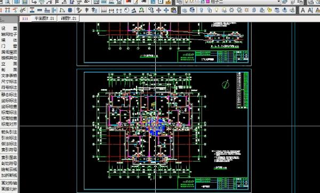The height and width of the screenshot is (193, 320).
Task: Open the 房间屋顶 sidebar menu
Action: tap(9, 52)
